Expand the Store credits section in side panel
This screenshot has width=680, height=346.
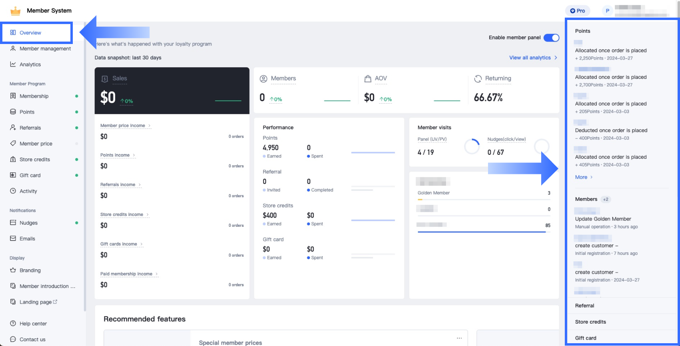pos(590,322)
